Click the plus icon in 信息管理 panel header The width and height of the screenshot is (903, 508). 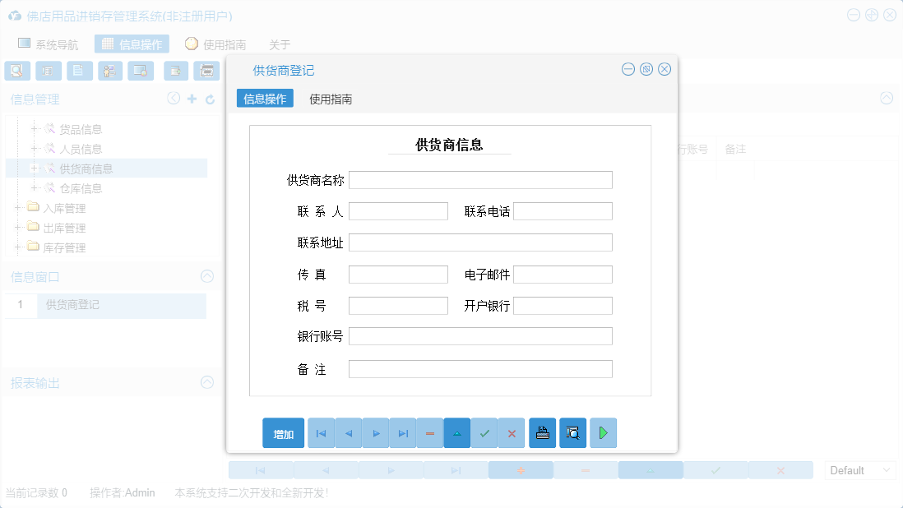[x=190, y=98]
